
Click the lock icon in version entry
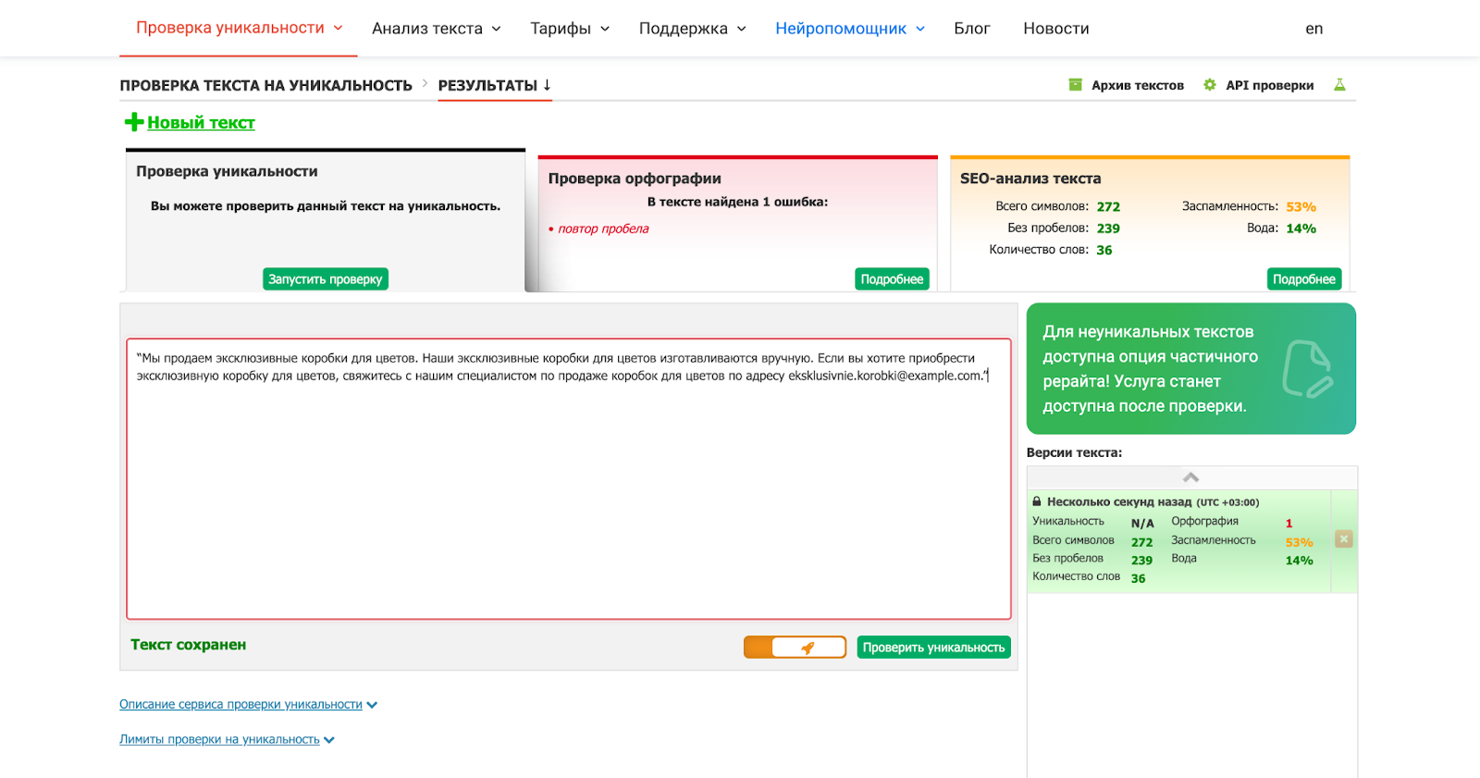(x=1037, y=501)
